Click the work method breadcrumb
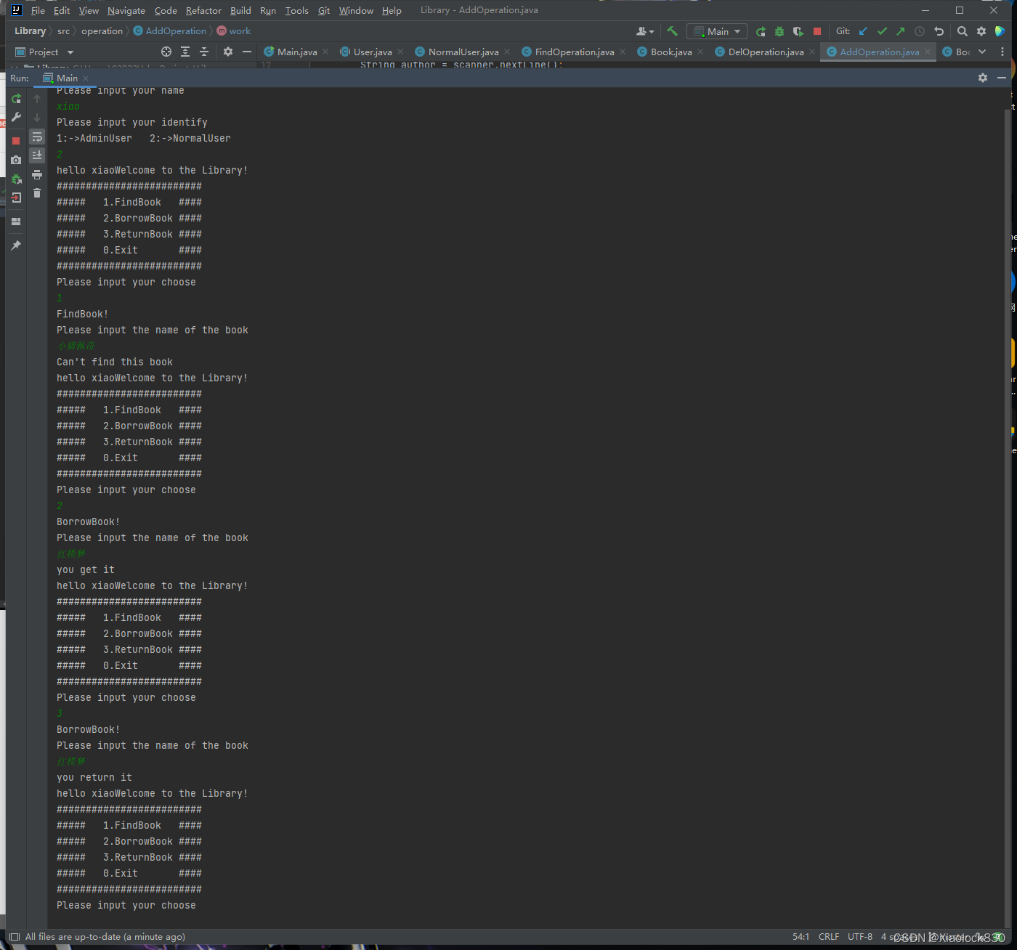Image resolution: width=1017 pixels, height=950 pixels. tap(234, 31)
